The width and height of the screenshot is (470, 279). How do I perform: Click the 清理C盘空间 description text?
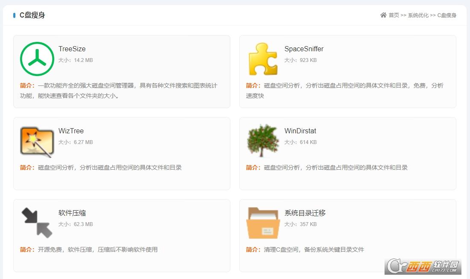(305, 250)
